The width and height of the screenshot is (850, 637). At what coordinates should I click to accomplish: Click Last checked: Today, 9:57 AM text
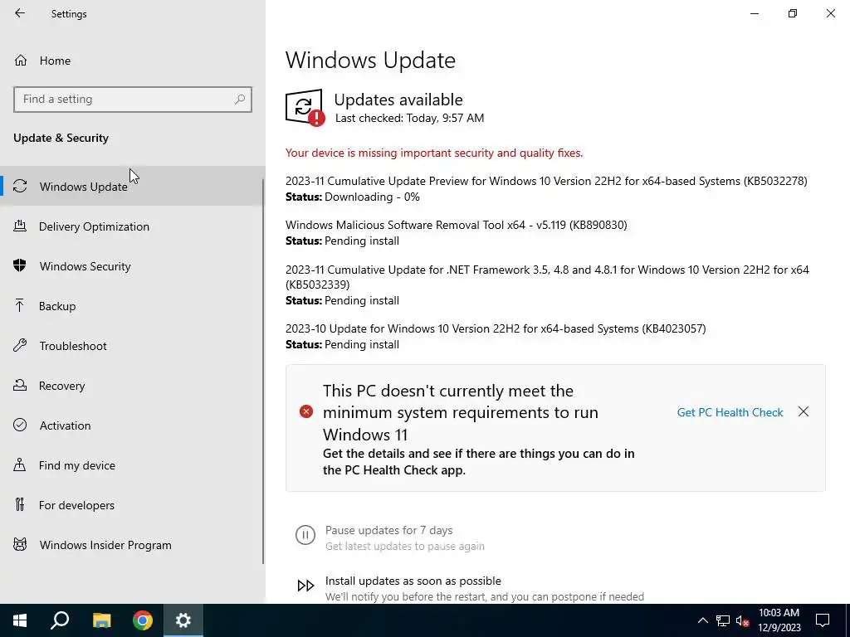coord(410,118)
